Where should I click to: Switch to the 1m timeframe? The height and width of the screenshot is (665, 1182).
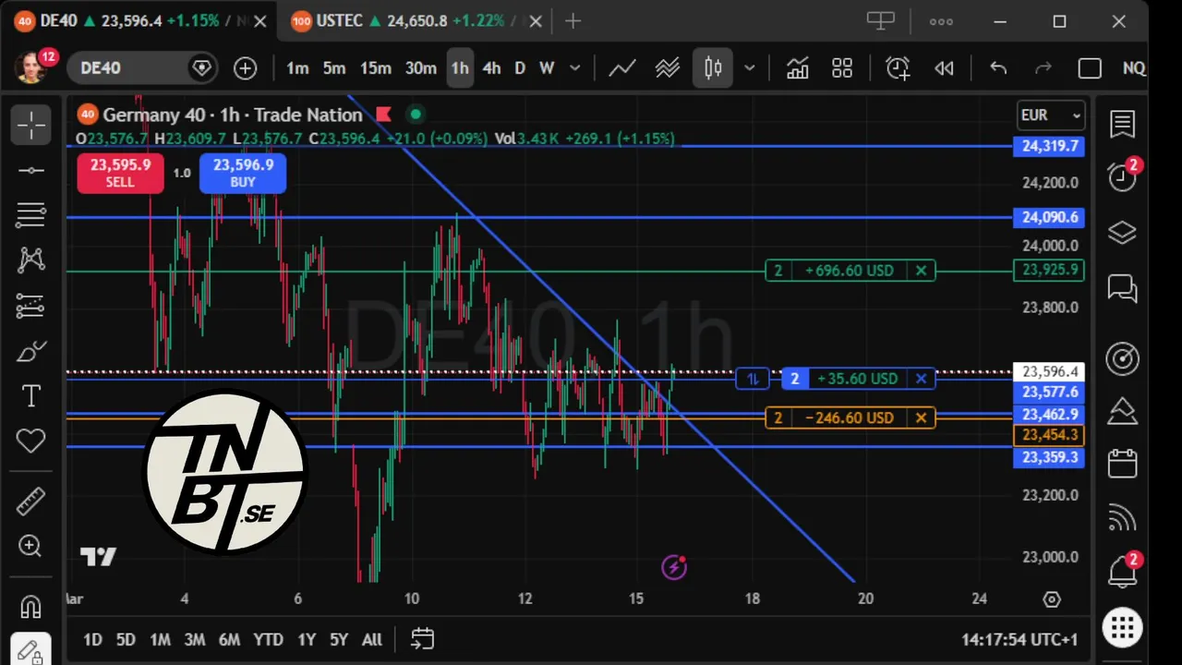(x=297, y=67)
